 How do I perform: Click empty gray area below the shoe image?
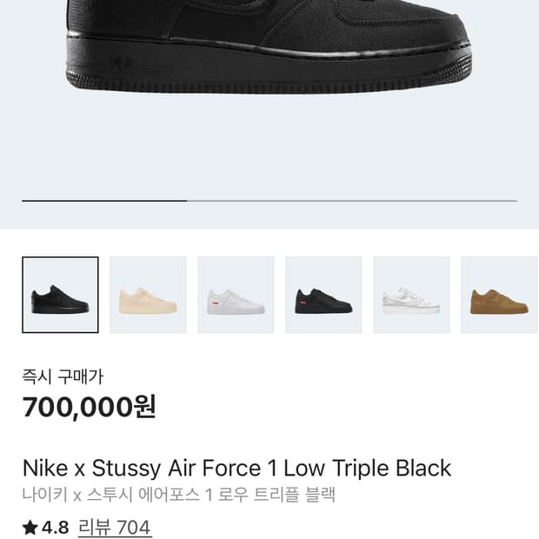click(268, 144)
